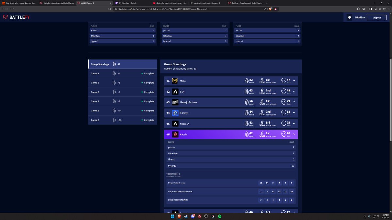Click the bookmark icon in address bar

[x=110, y=9]
